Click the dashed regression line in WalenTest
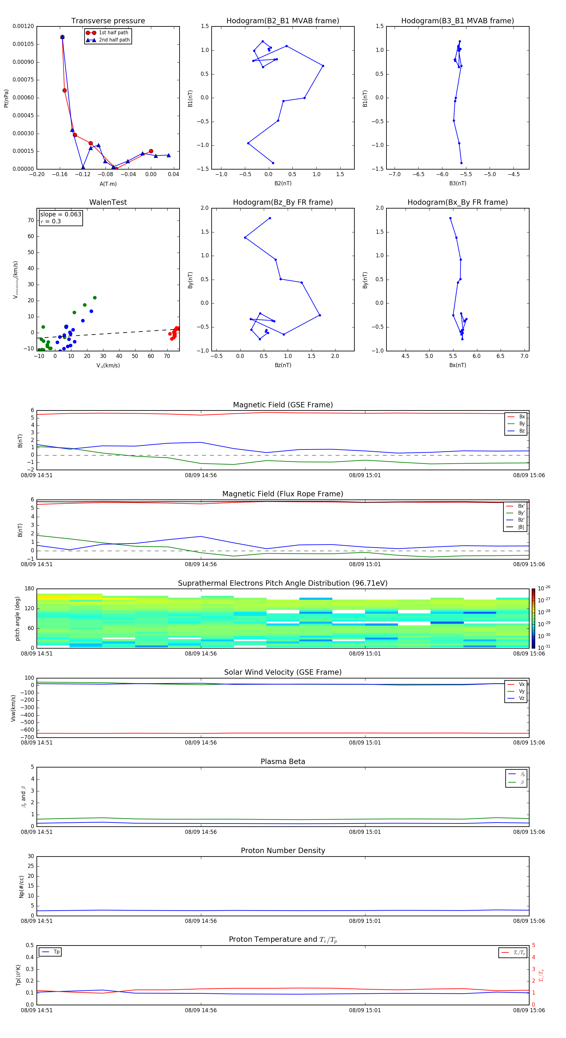 point(108,333)
